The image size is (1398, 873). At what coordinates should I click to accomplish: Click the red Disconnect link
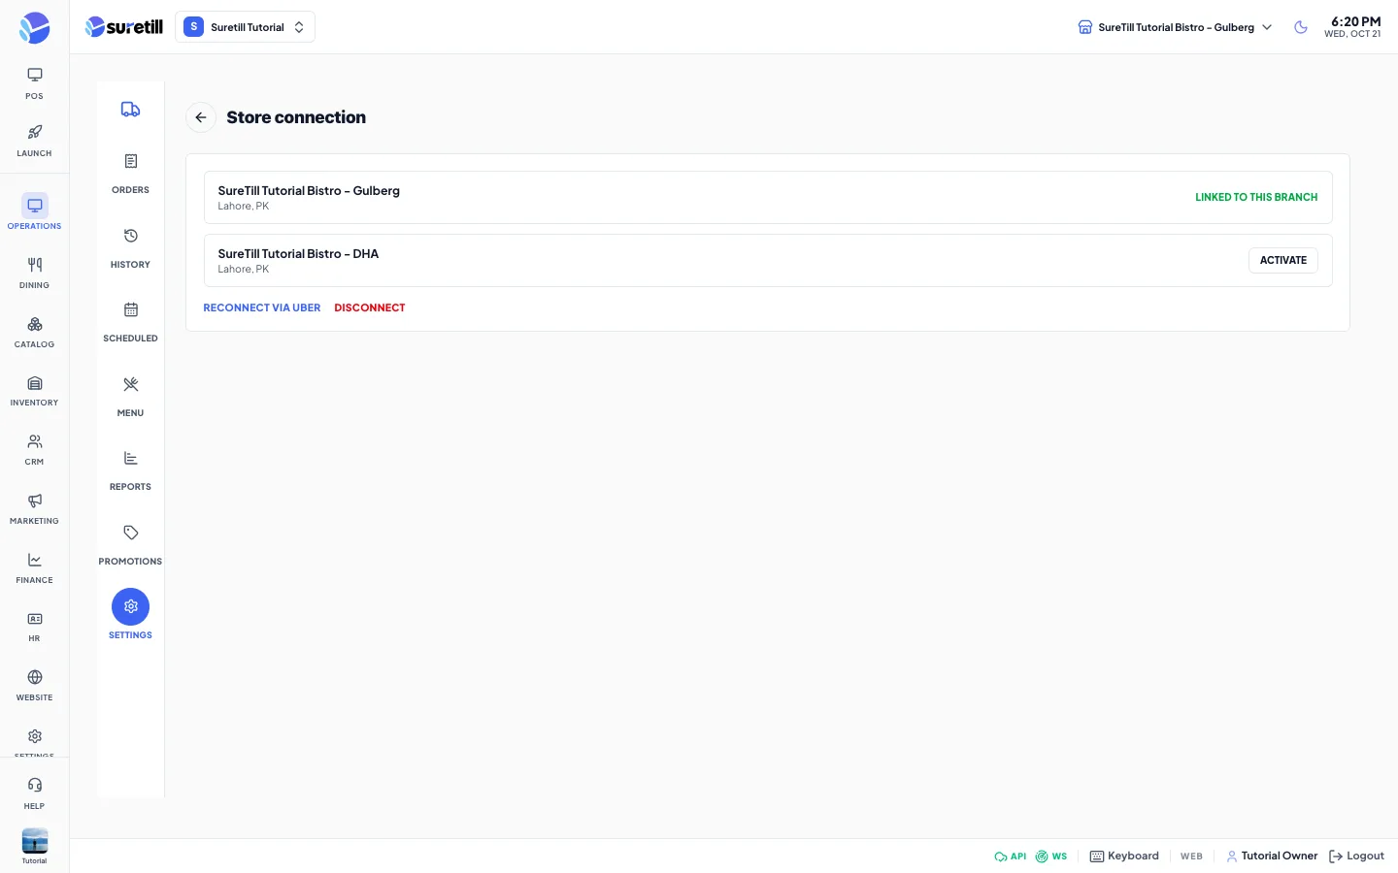[x=370, y=307]
